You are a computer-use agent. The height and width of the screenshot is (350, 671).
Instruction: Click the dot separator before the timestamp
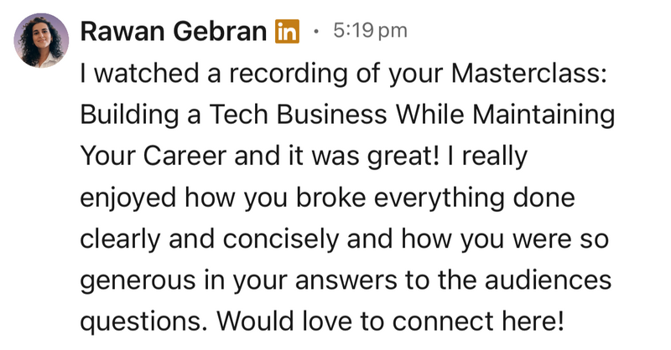(316, 31)
